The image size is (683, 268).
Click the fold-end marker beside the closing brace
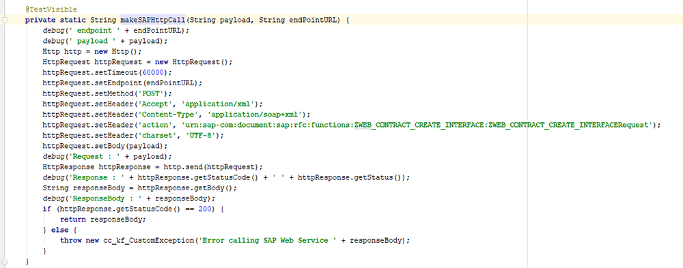click(x=5, y=261)
